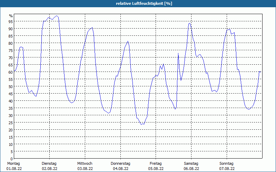Click the 'Dienstag' day label
276x172 pixels.
click(49, 164)
